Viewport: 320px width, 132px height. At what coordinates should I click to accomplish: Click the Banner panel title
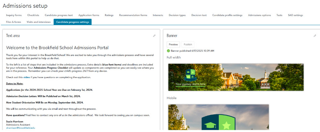click(172, 36)
